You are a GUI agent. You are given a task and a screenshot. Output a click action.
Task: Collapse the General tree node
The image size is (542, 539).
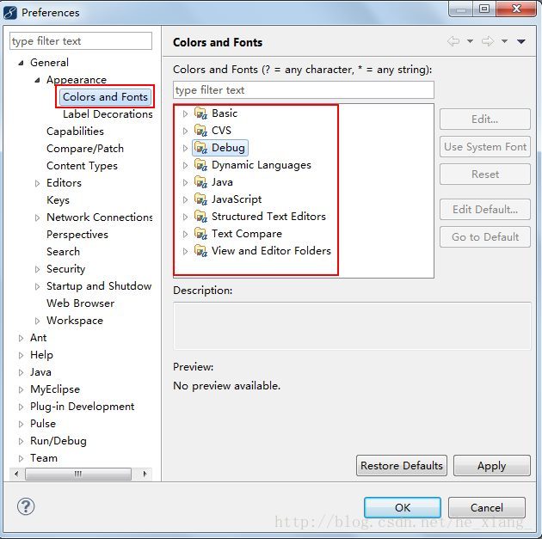22,63
